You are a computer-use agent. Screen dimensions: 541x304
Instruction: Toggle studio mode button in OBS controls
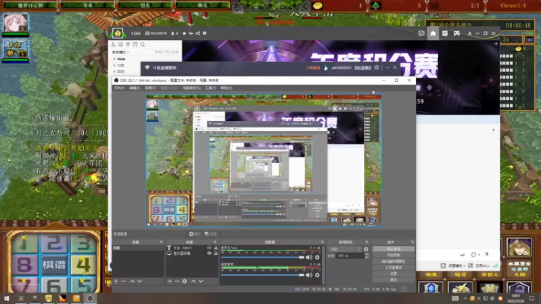[x=394, y=268]
